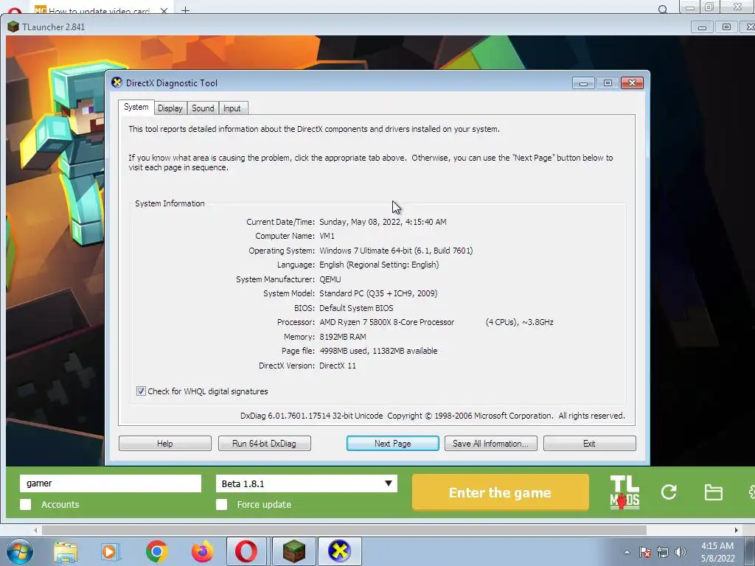Open the network tray icon
The image size is (755, 566).
point(663,552)
